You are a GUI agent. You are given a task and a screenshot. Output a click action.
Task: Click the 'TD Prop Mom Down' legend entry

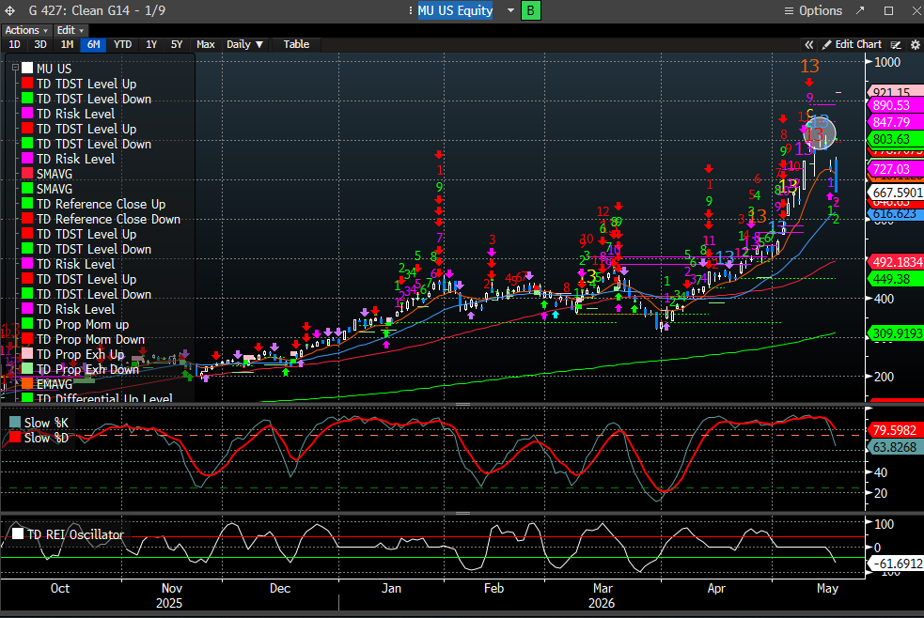coord(90,340)
